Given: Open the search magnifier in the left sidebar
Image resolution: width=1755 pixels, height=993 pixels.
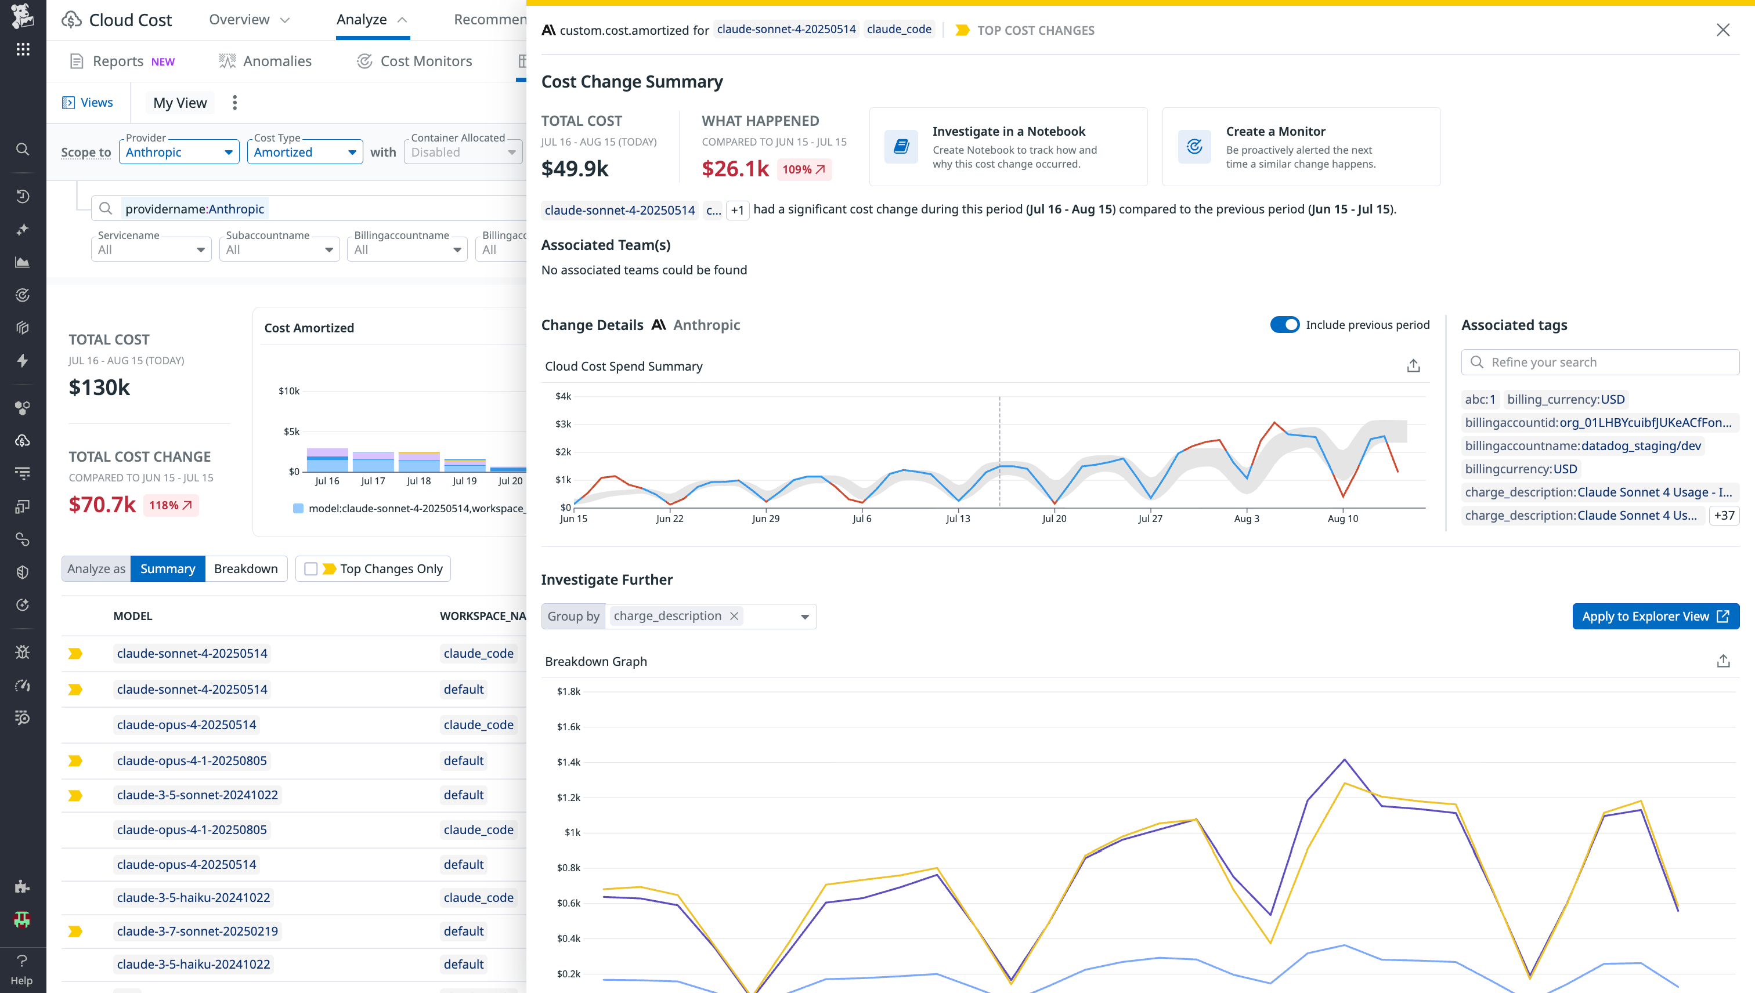Looking at the screenshot, I should (x=23, y=148).
